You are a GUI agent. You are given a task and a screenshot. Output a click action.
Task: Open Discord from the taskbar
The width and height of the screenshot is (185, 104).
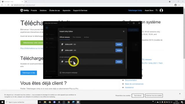pyautogui.click(x=54, y=102)
